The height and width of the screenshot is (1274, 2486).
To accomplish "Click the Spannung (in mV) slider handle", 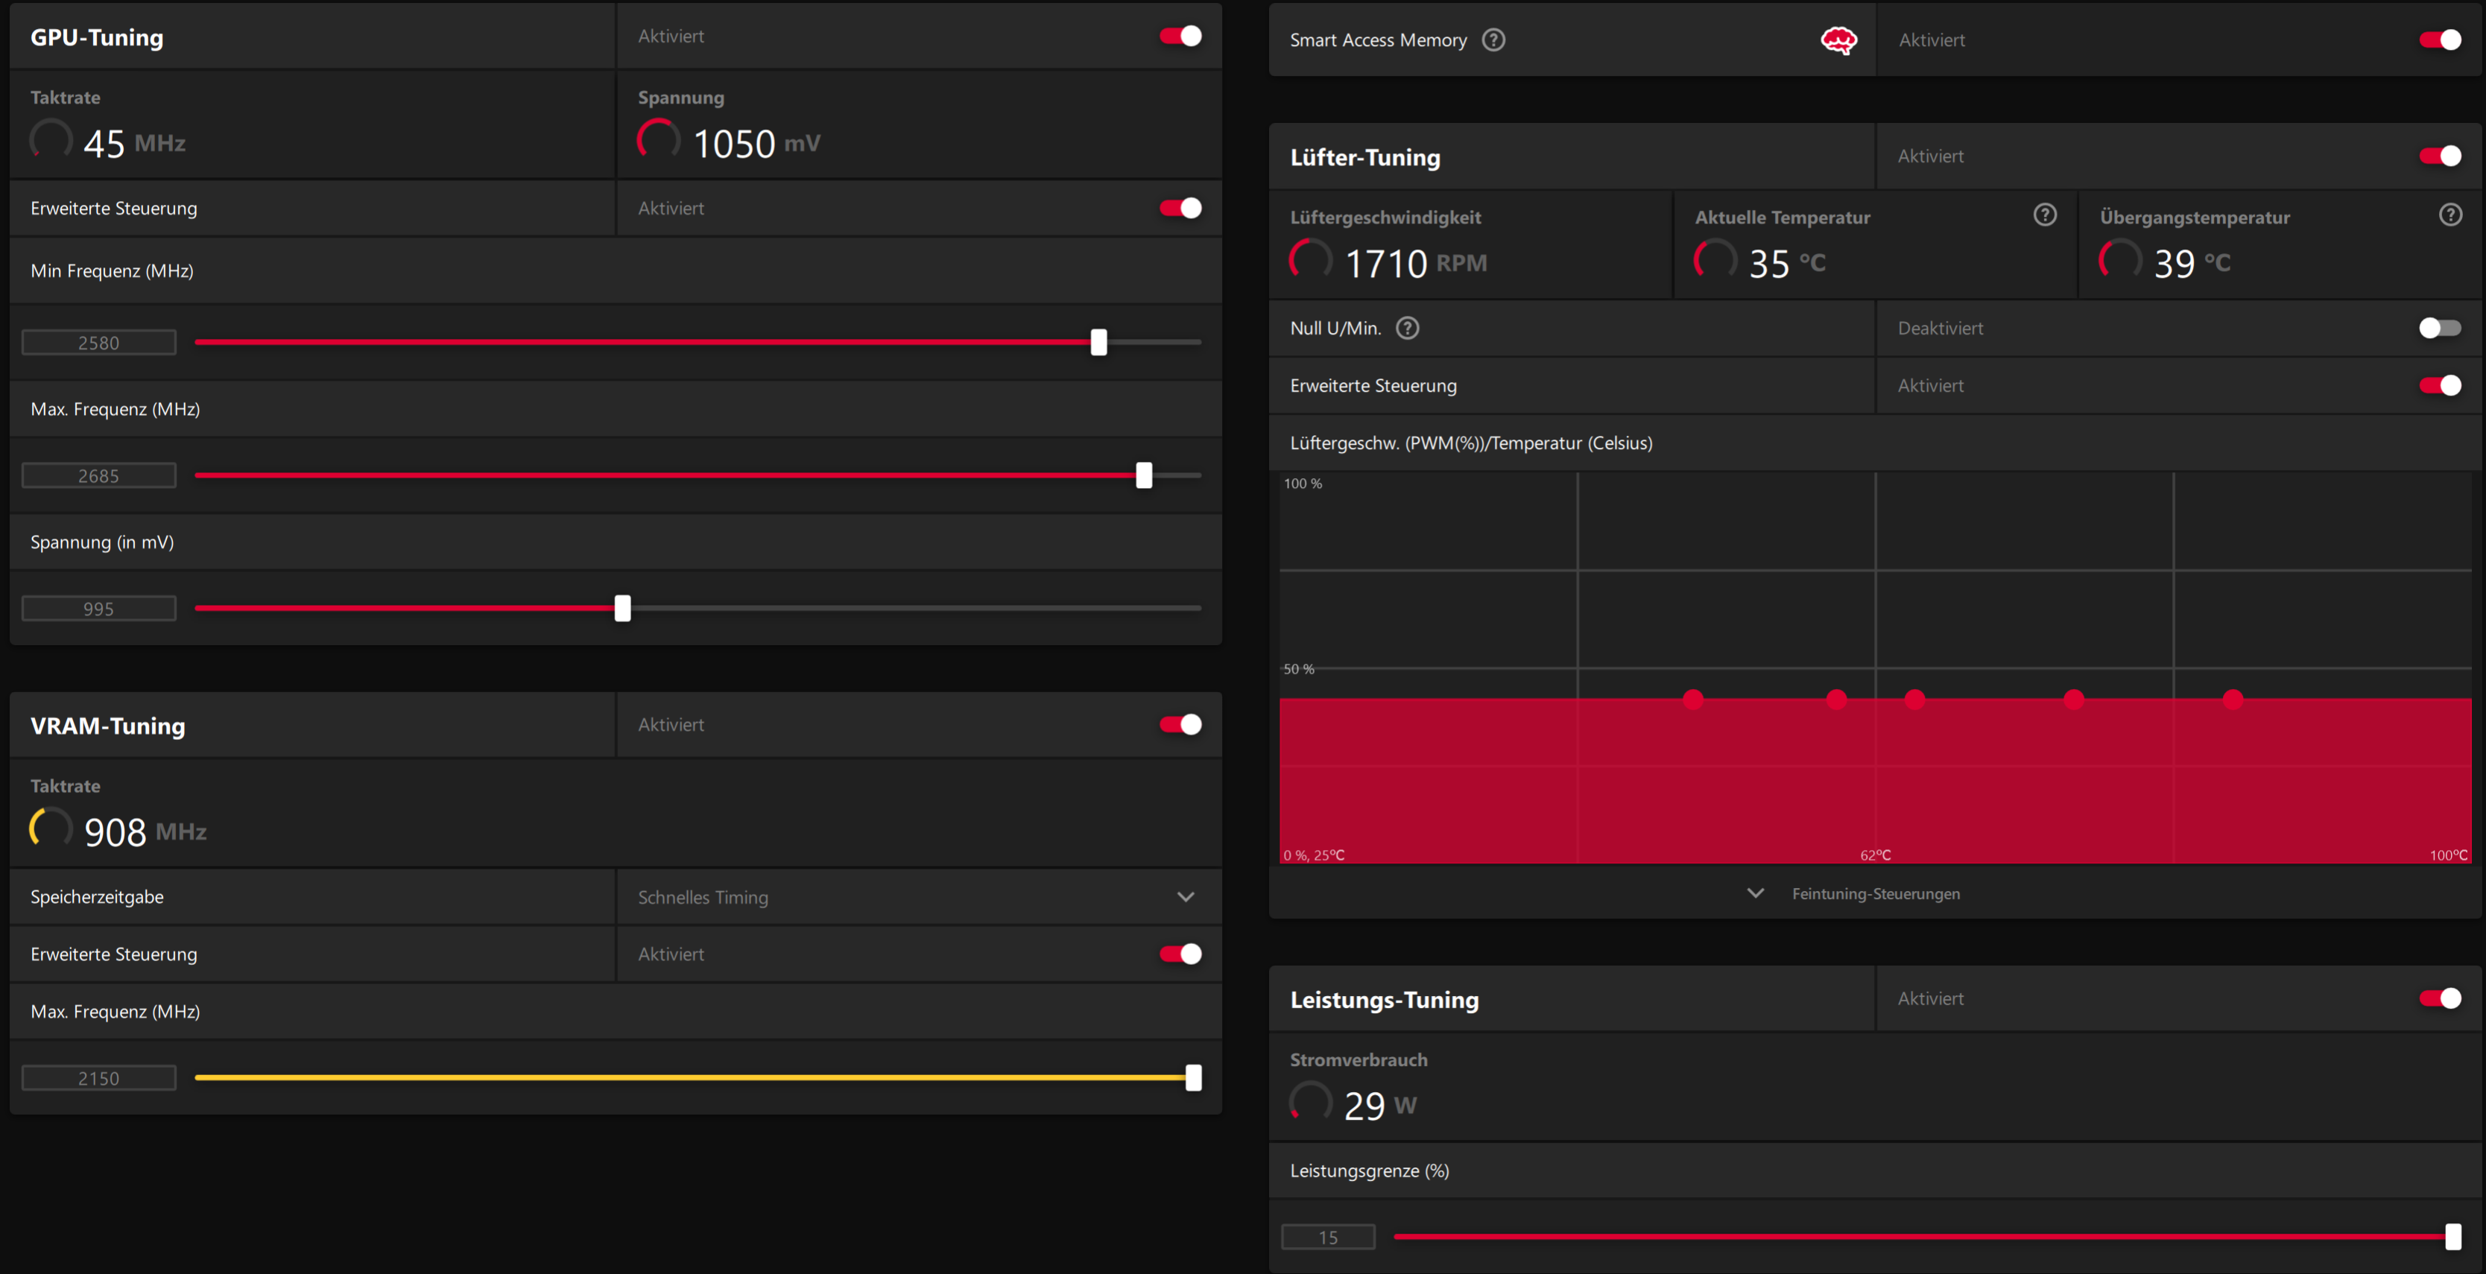I will coord(622,608).
